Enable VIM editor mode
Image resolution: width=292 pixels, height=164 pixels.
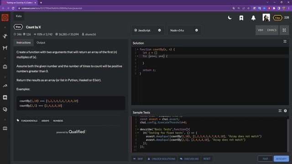(x=261, y=30)
